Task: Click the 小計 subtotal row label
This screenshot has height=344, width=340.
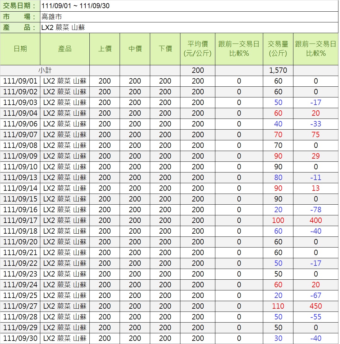Action: (45, 70)
